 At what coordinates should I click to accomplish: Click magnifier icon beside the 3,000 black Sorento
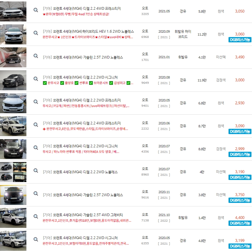[36, 79]
